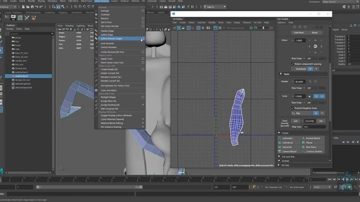Expand Material Blend Setting submenu
The height and width of the screenshot is (202, 360).
pos(143,123)
